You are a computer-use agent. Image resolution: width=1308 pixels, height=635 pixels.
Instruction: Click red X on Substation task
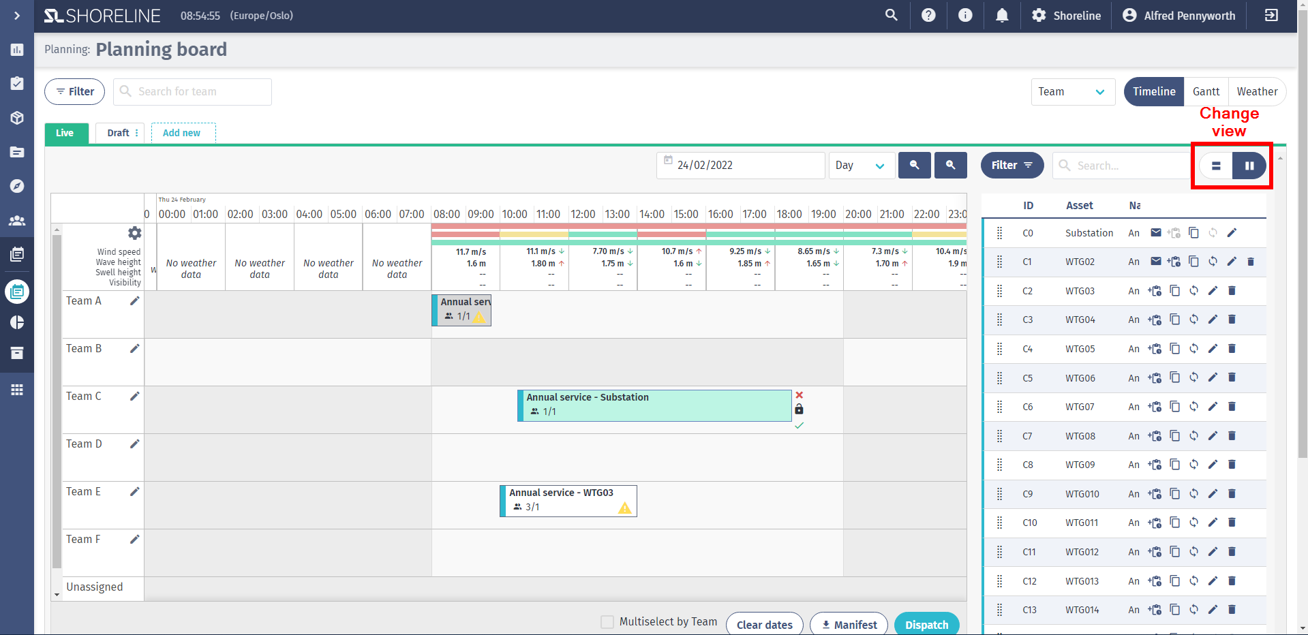(x=800, y=395)
